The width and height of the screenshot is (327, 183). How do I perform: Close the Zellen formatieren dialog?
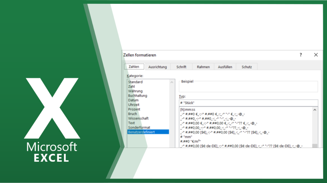pos(316,55)
